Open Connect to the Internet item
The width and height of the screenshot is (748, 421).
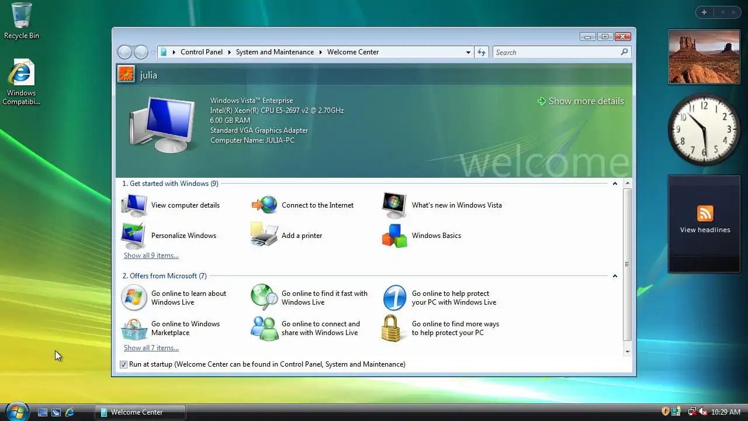point(302,205)
